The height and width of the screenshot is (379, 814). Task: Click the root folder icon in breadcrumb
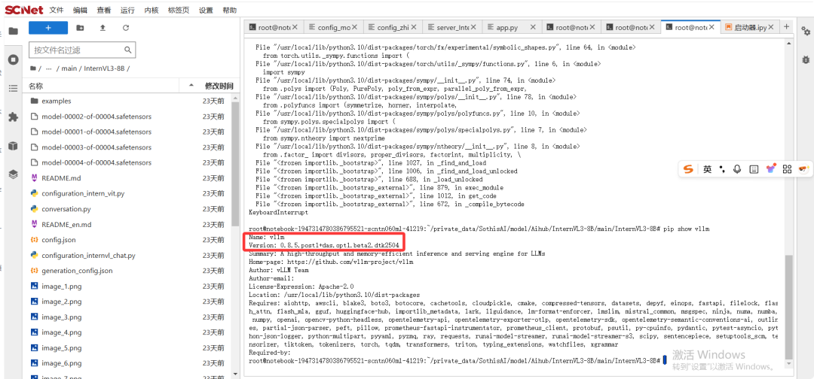(32, 68)
